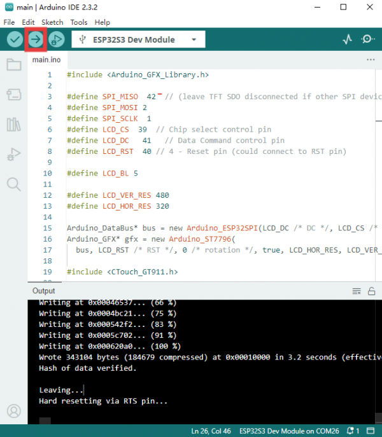
Task: Open the notifications bell in status bar
Action: tap(353, 431)
